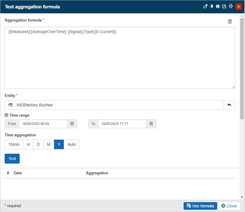245x212 pixels.
Task: Pin the Test aggregation formula dialog
Action: pos(212,6)
